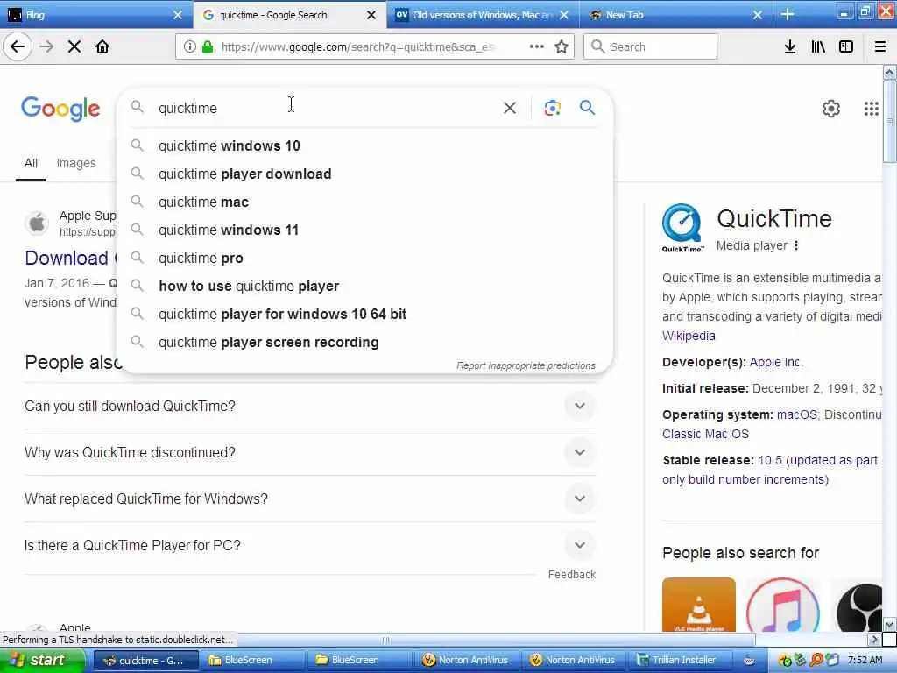
Task: Open the Library icon in toolbar
Action: coord(818,47)
